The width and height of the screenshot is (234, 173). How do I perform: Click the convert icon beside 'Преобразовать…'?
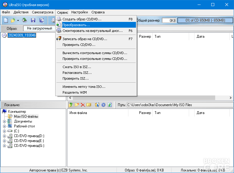(59, 25)
